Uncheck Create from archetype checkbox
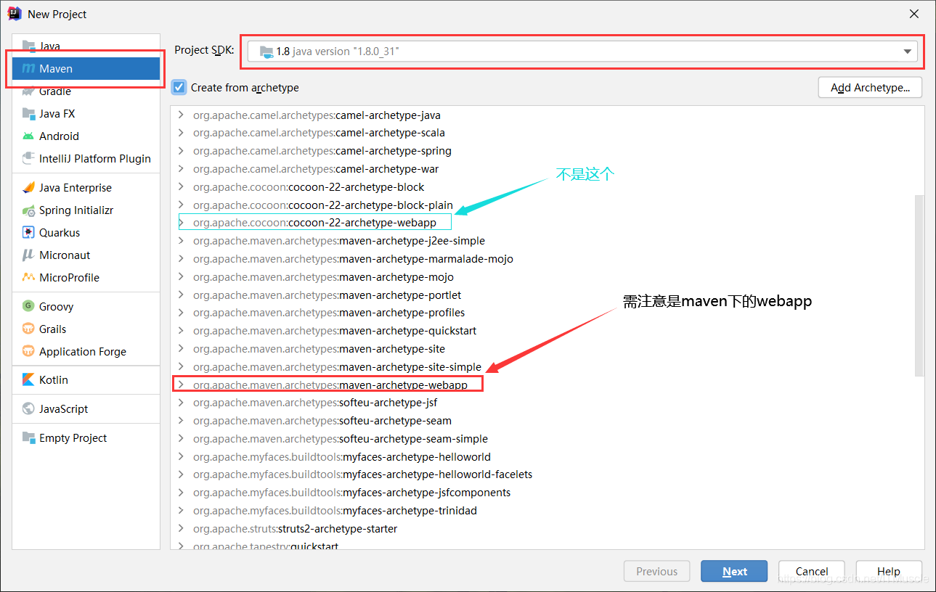 (179, 88)
